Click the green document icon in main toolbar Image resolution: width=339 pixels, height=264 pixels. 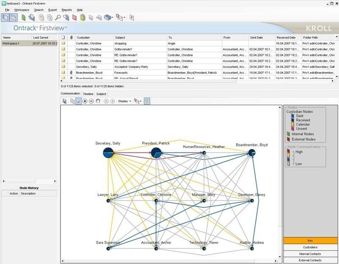(23, 18)
